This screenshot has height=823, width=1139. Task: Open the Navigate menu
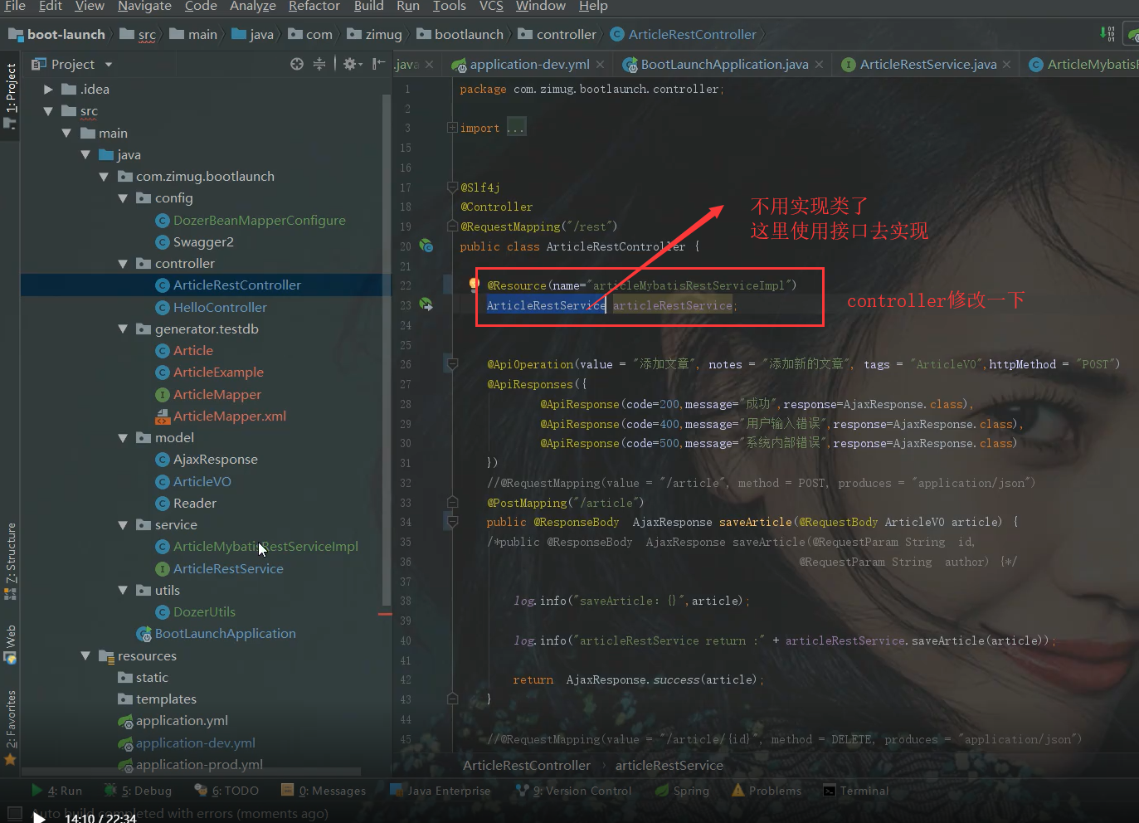click(144, 7)
